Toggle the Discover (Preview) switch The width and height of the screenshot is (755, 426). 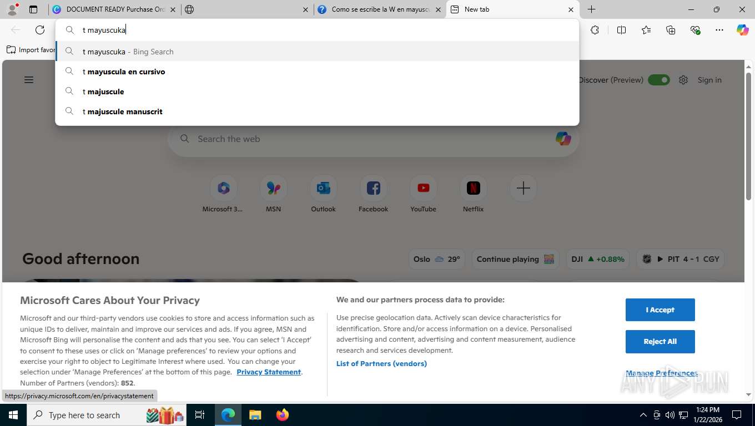click(x=659, y=80)
